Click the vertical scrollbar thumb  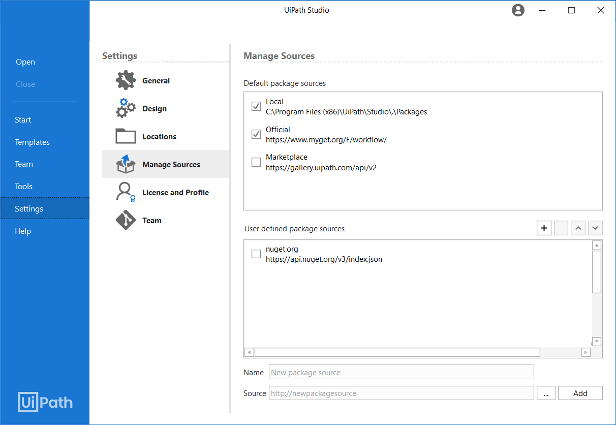(597, 271)
